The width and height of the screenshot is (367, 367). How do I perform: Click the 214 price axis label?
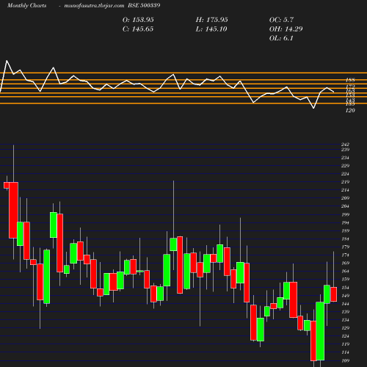pos(345,190)
